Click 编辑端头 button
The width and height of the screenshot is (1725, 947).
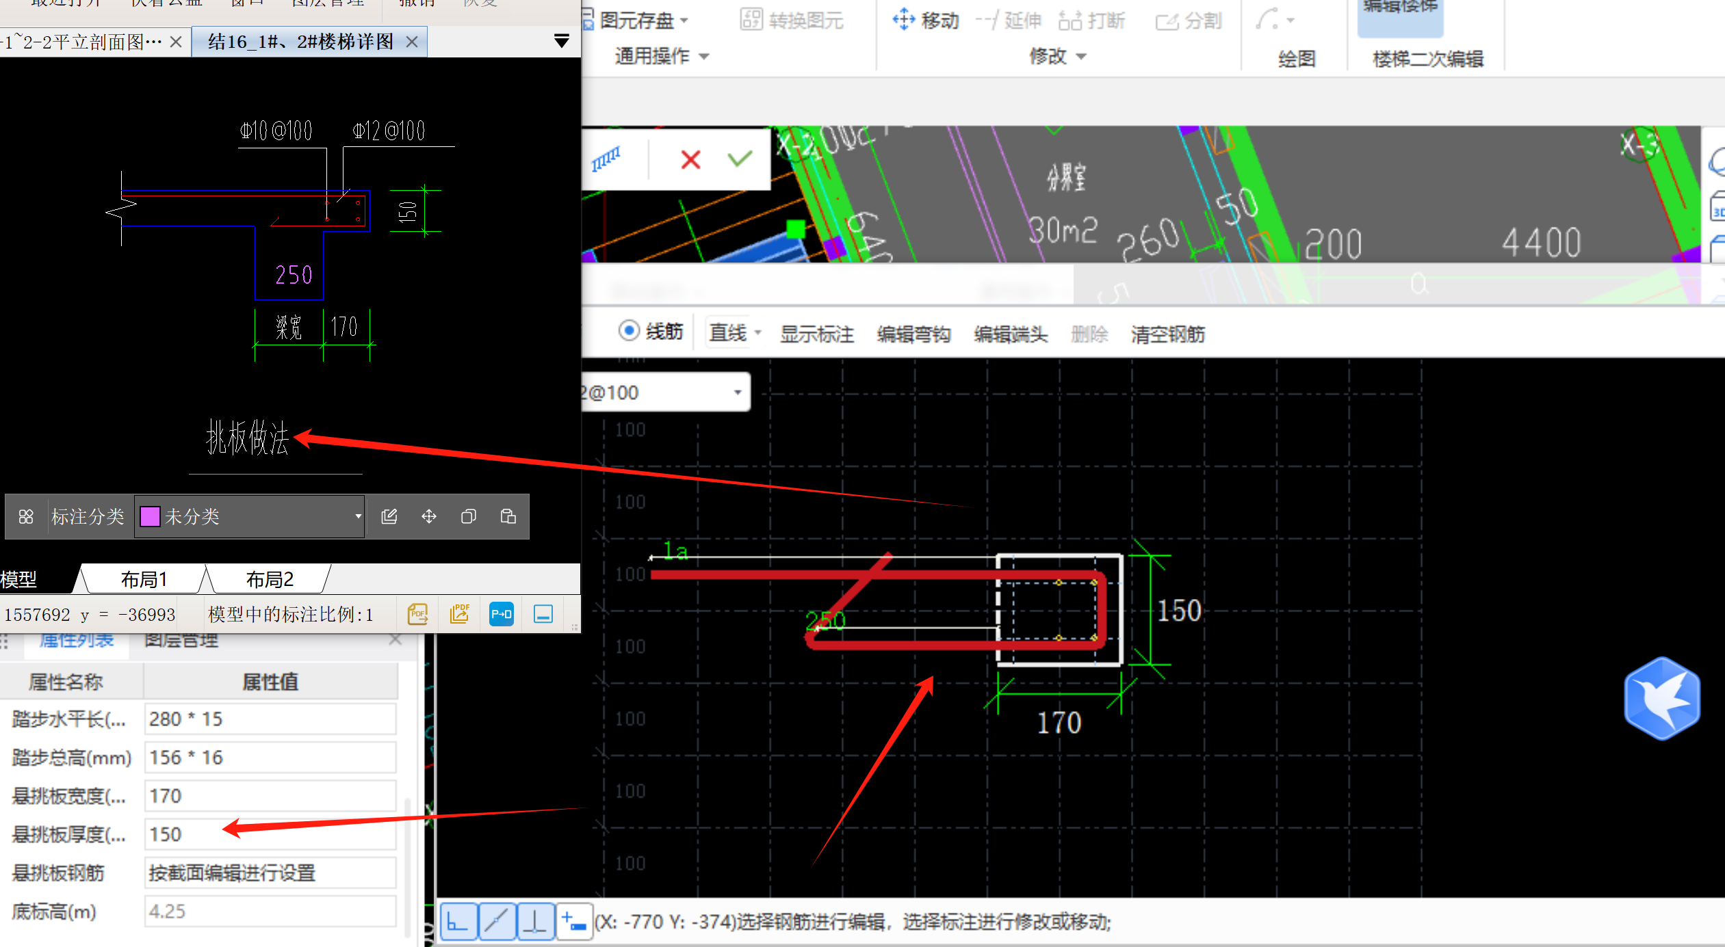click(1011, 334)
